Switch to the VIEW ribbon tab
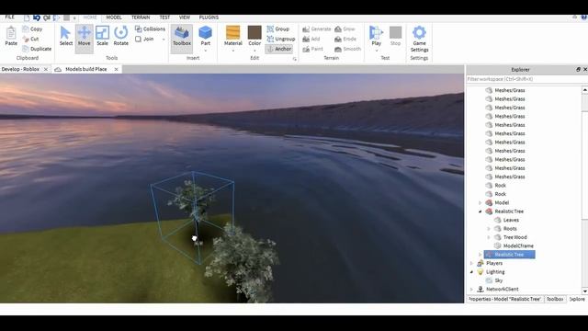The width and height of the screenshot is (588, 331). coord(185,17)
